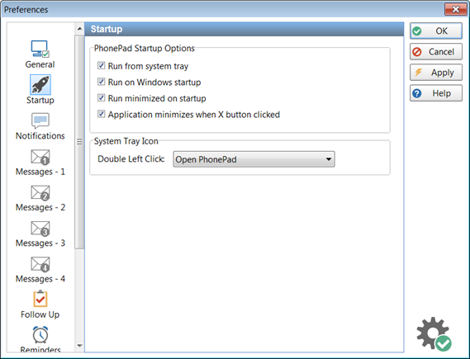Click the sidebar scrollbar thumb
This screenshot has height=359, width=470.
pos(79,142)
